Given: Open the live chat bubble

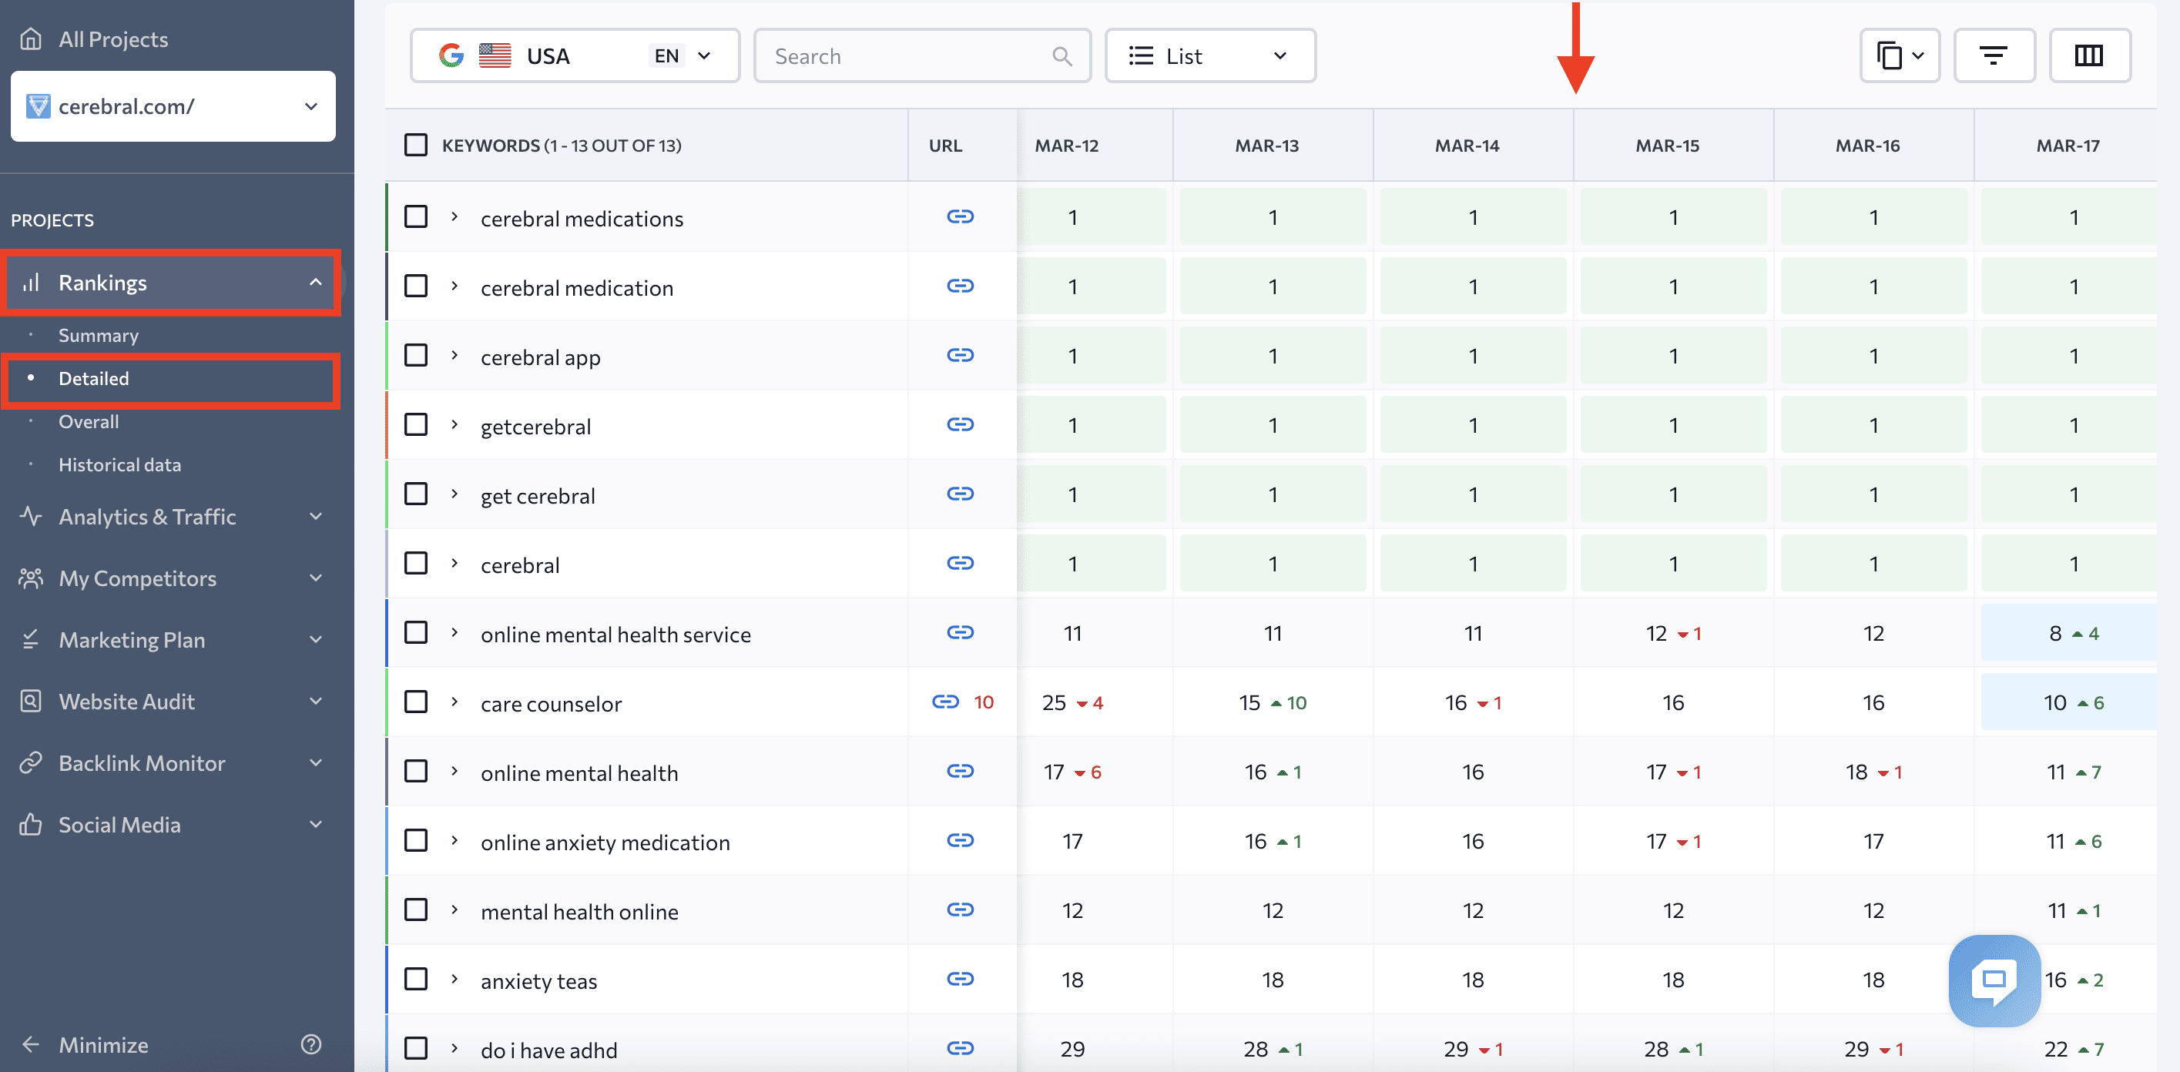Looking at the screenshot, I should (x=1994, y=980).
